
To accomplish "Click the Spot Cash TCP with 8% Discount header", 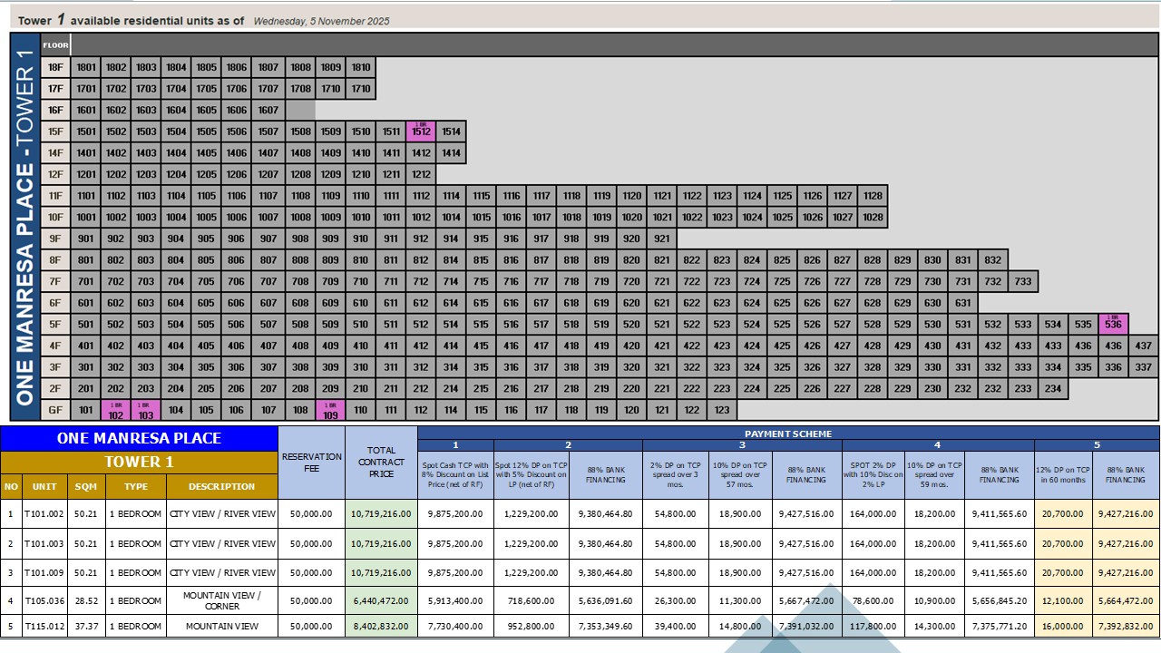I will [x=455, y=475].
